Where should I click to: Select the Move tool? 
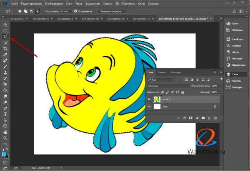(x=5, y=25)
